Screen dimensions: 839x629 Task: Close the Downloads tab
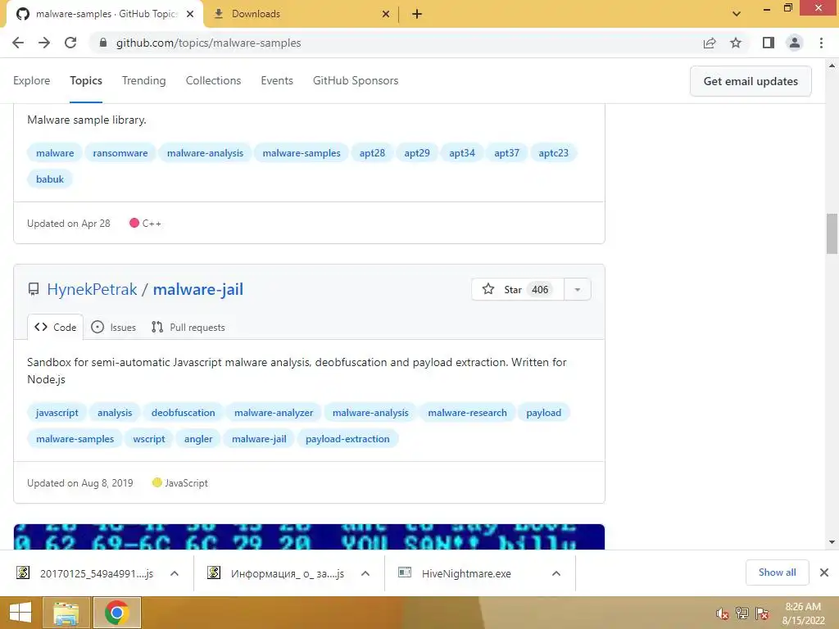386,14
